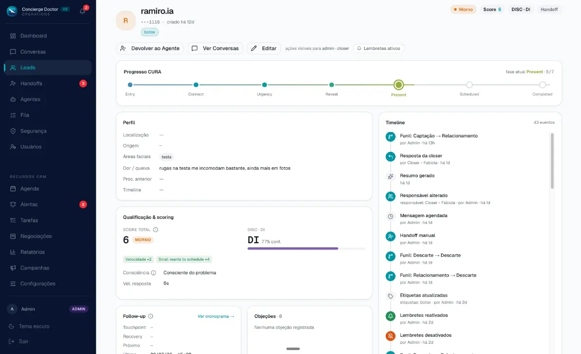Click the Tarefas checklist icon

click(x=13, y=221)
